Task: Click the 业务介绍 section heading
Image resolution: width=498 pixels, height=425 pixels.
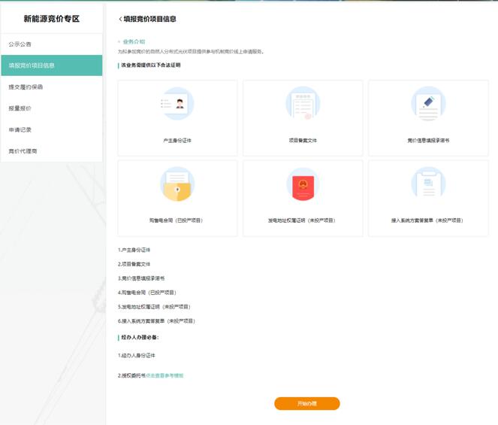Action: (x=134, y=42)
